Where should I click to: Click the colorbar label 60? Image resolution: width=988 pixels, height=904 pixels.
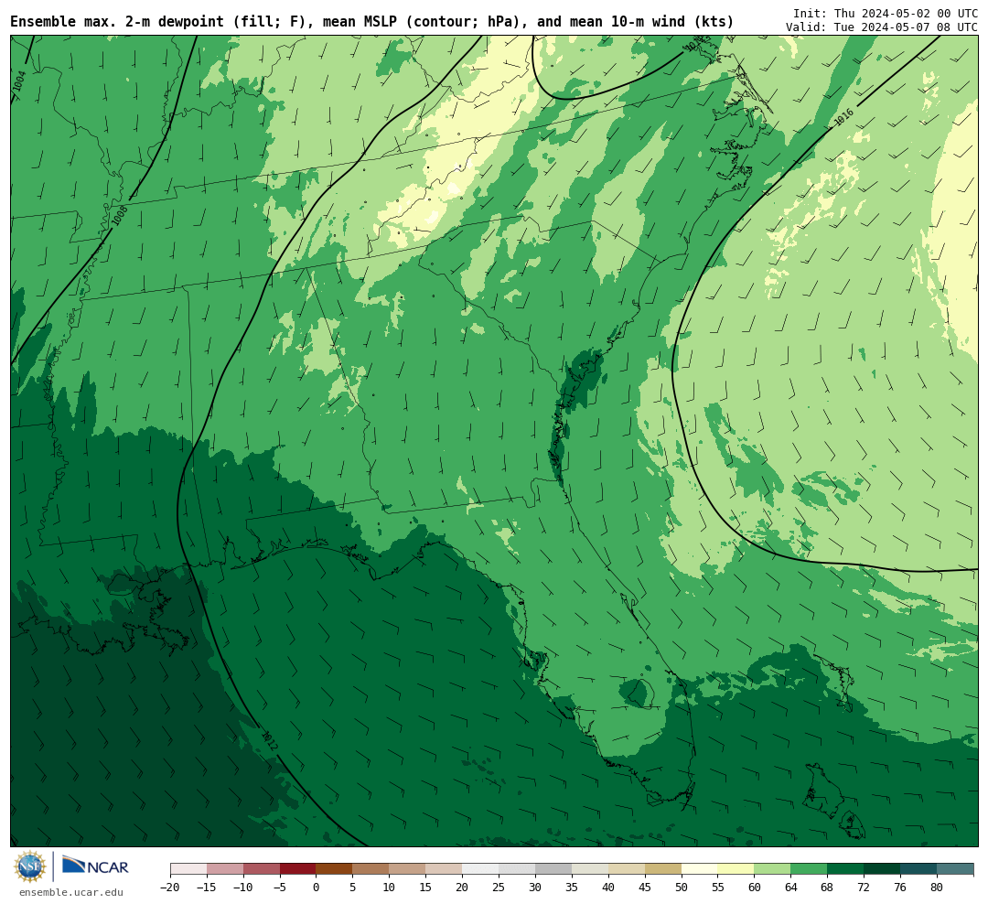(x=754, y=888)
